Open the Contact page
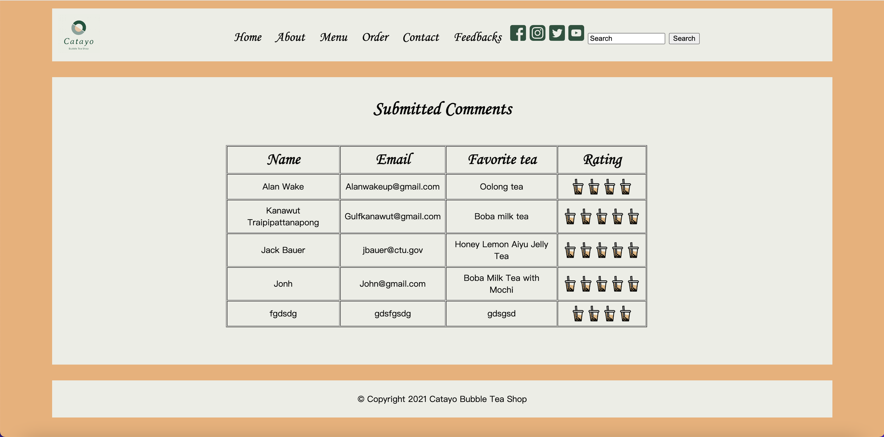Image resolution: width=884 pixels, height=437 pixels. coord(421,37)
